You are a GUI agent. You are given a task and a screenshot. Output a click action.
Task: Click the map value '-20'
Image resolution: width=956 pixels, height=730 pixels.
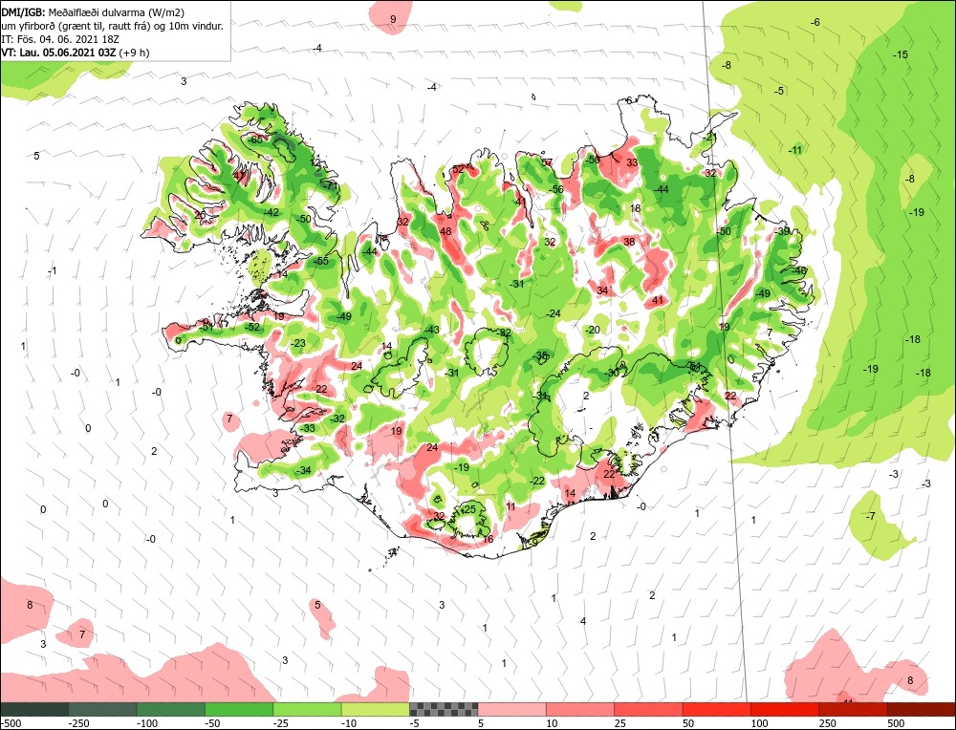(593, 330)
